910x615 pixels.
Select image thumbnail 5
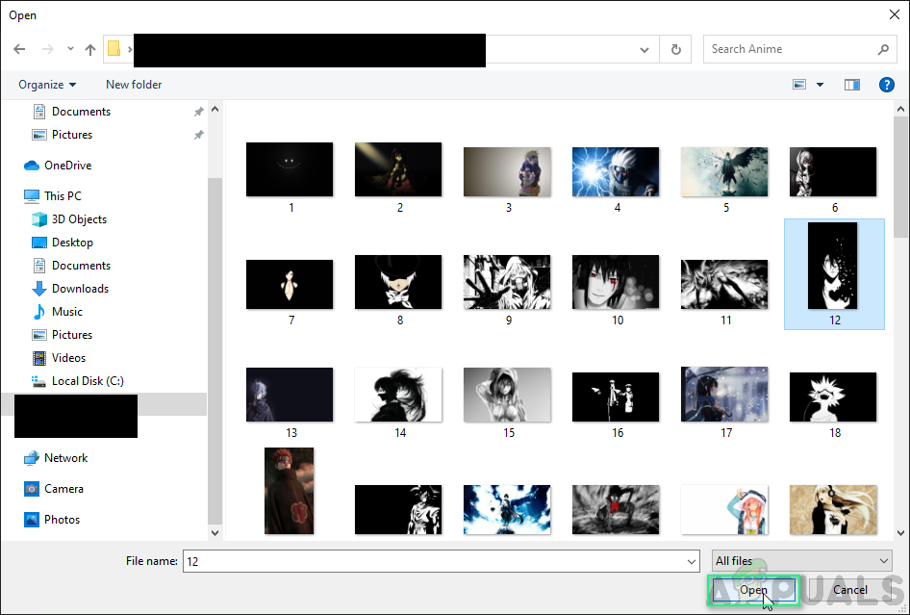click(724, 172)
